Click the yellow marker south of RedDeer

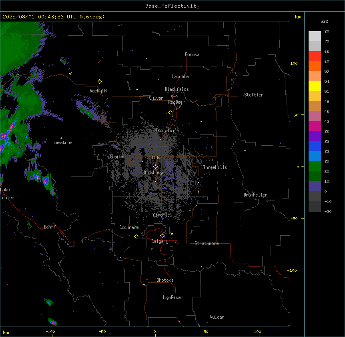[170, 112]
